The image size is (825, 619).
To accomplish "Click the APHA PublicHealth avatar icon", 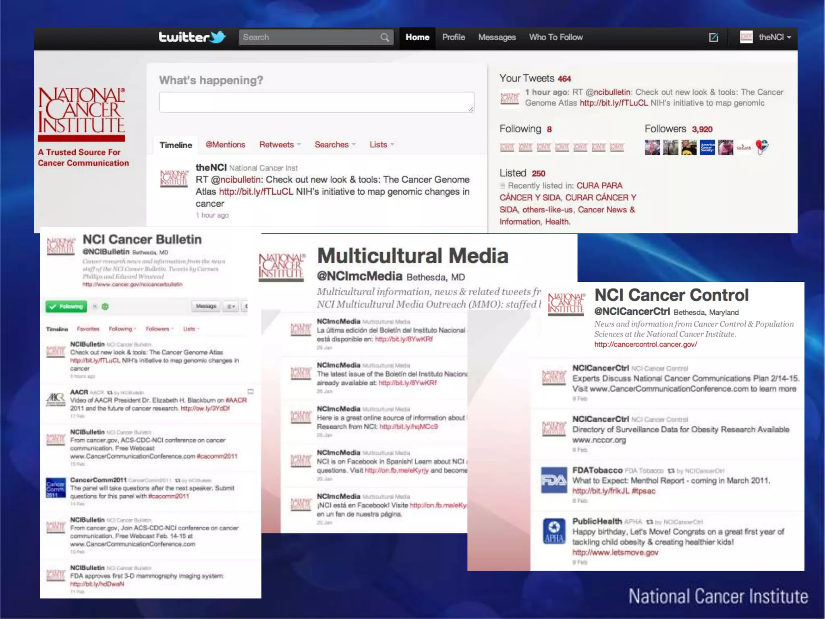I will tap(554, 532).
